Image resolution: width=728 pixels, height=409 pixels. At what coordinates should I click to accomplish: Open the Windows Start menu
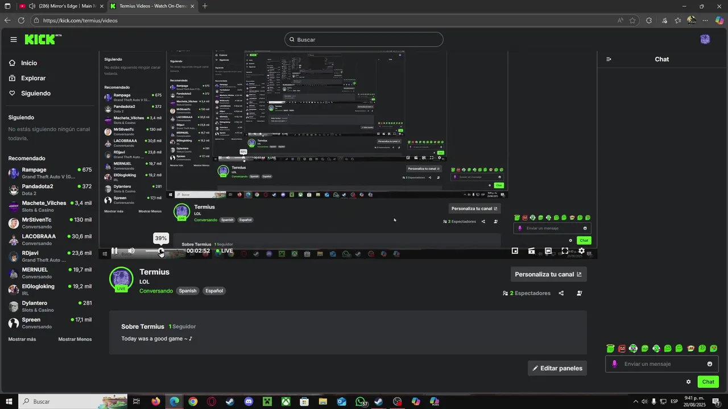(x=9, y=402)
